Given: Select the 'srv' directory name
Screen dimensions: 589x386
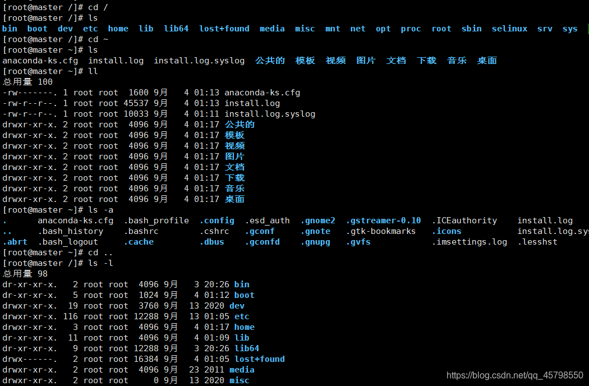Looking at the screenshot, I should pos(545,29).
